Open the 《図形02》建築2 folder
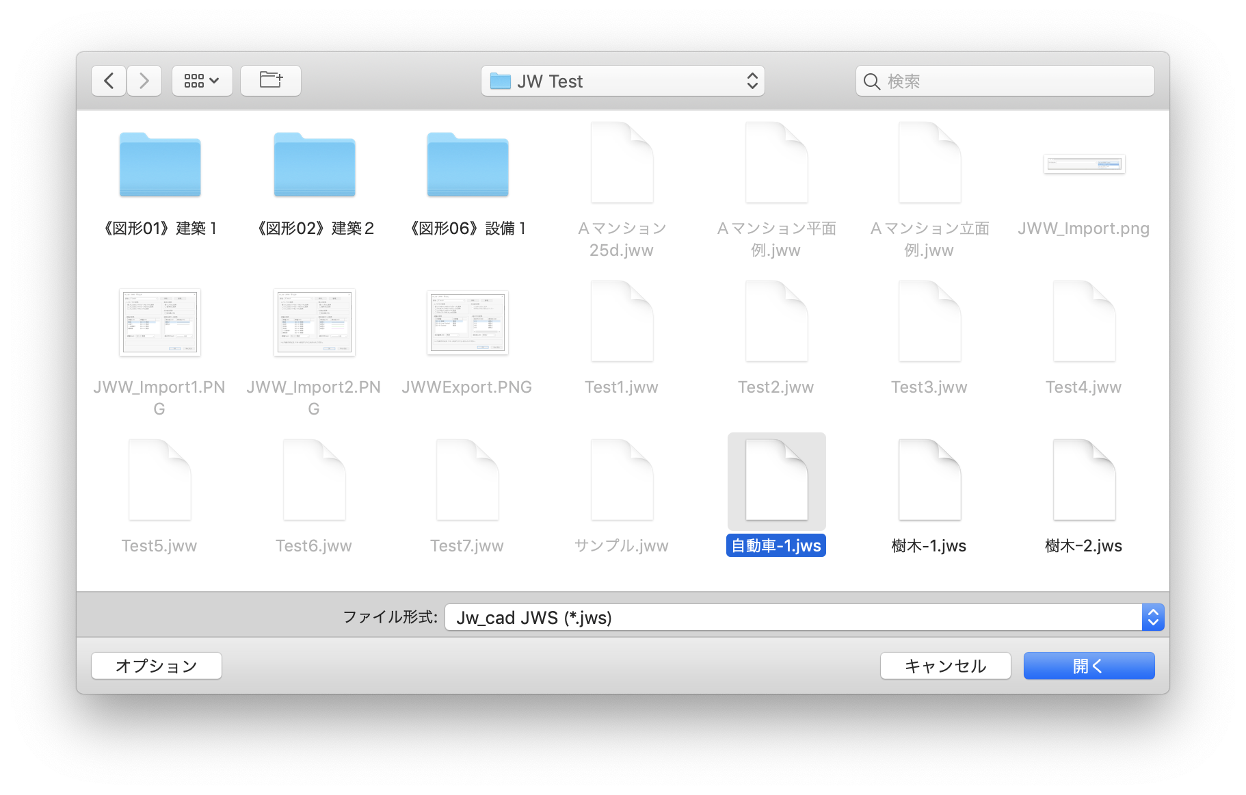This screenshot has width=1246, height=795. click(315, 166)
